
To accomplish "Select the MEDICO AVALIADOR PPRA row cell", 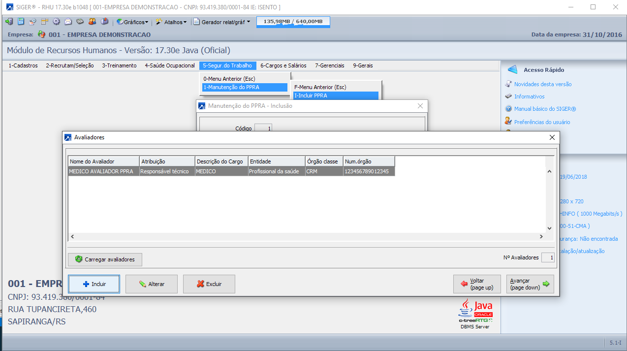I will (x=104, y=171).
